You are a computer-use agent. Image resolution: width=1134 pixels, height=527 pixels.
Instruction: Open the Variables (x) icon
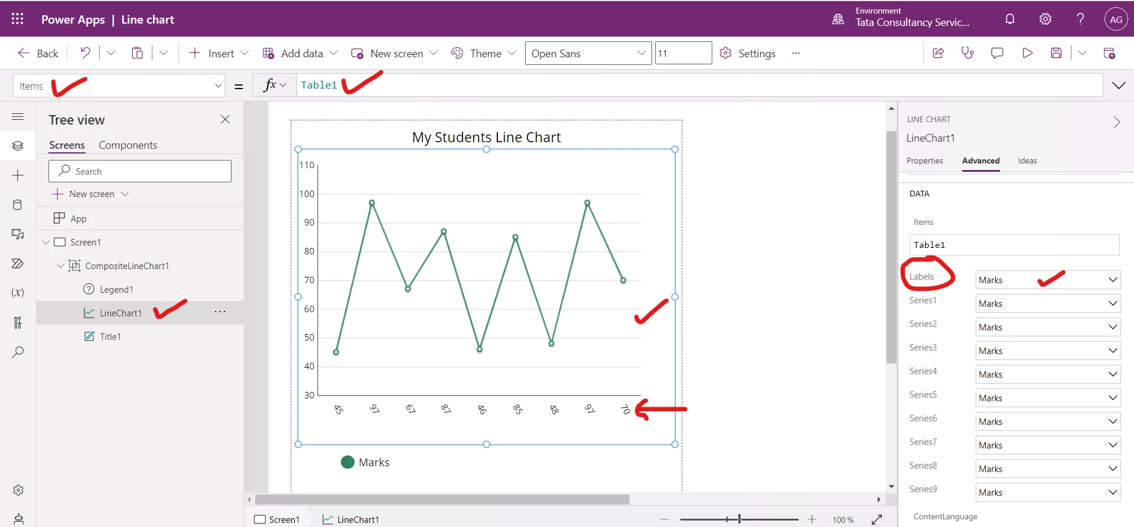pos(18,293)
